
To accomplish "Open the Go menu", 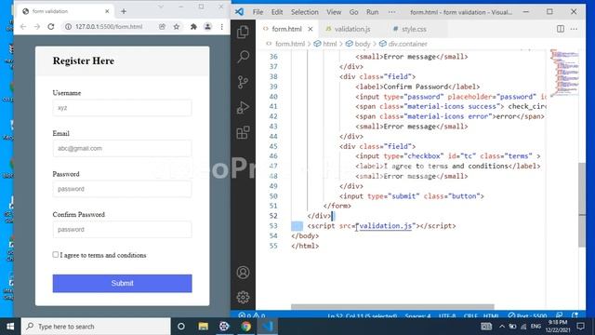I will [x=353, y=12].
